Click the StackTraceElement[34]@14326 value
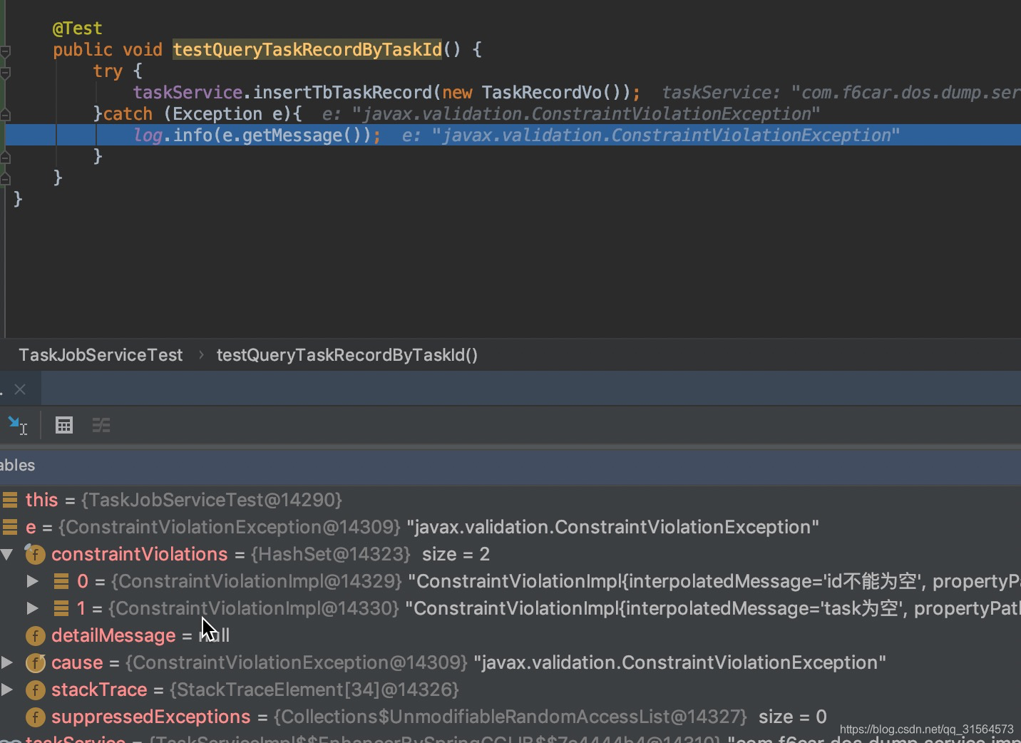 [314, 690]
